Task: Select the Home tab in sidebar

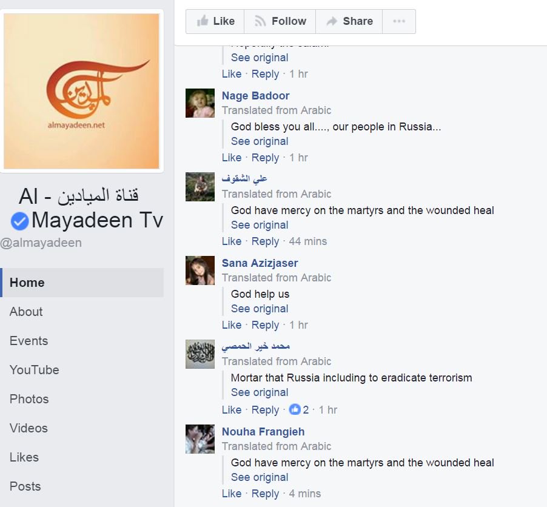Action: pyautogui.click(x=82, y=283)
